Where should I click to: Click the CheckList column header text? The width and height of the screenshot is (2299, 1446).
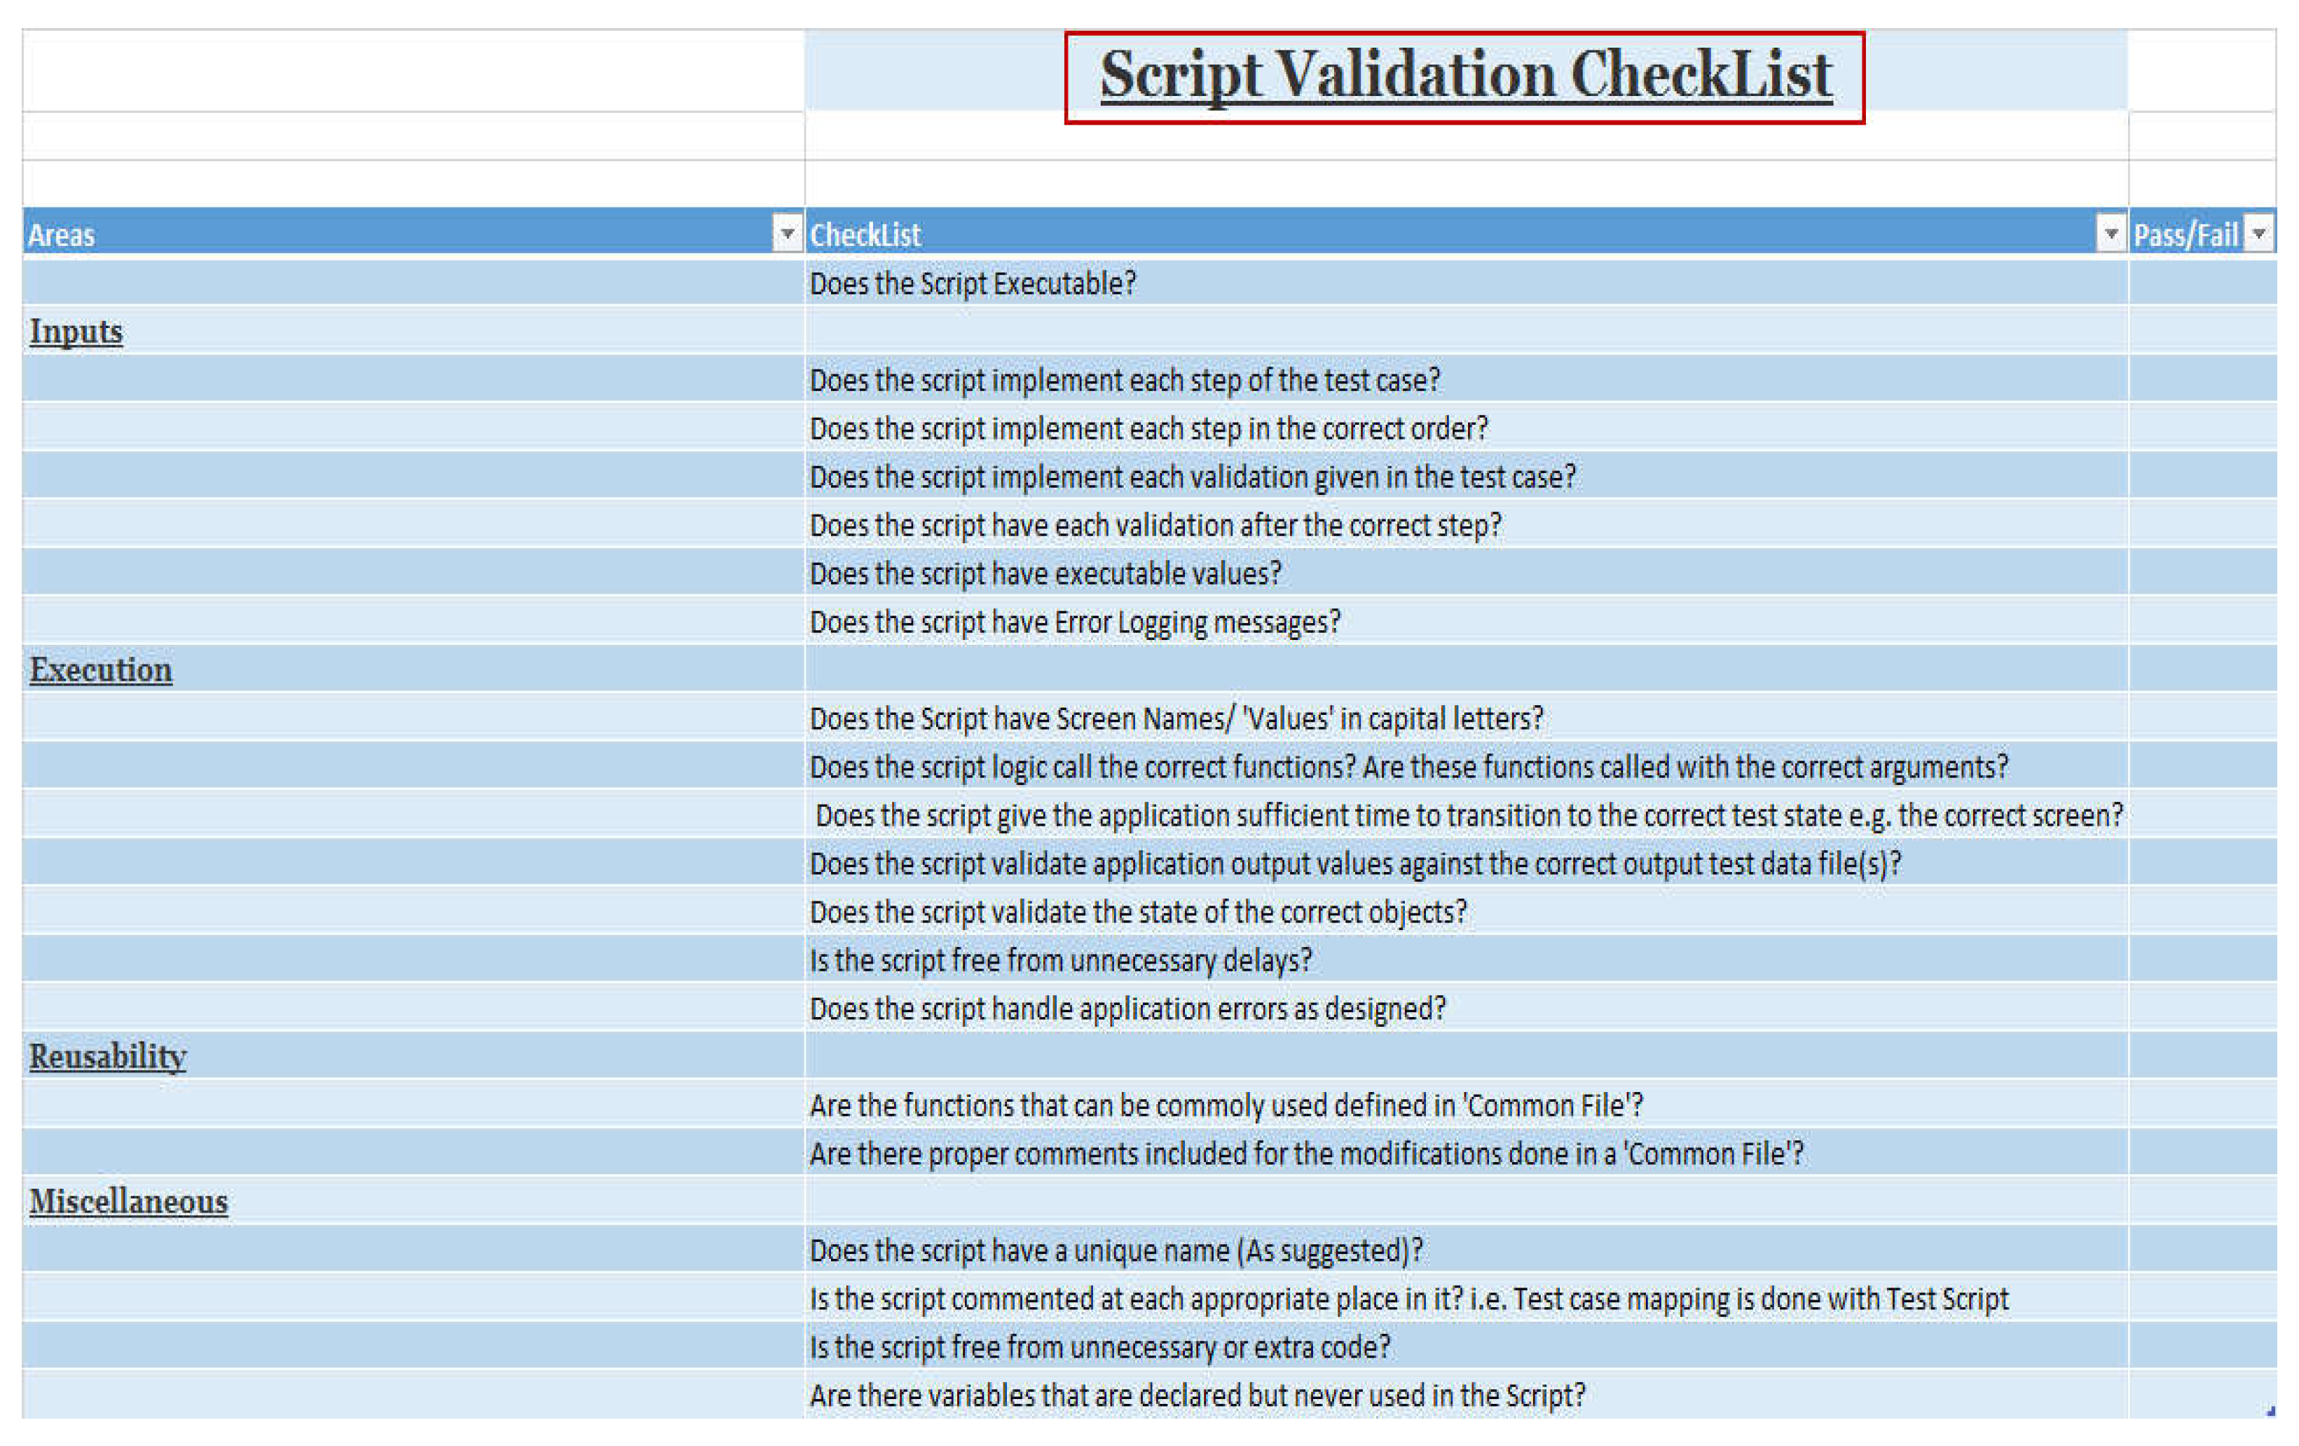point(865,235)
